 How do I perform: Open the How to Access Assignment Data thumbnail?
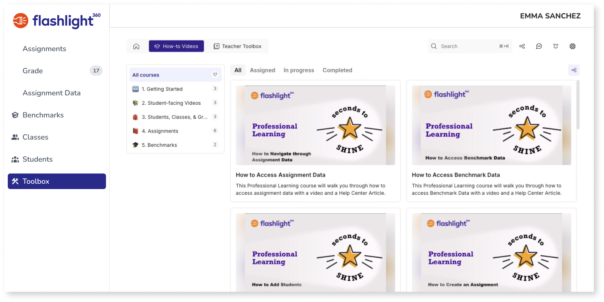[316, 125]
